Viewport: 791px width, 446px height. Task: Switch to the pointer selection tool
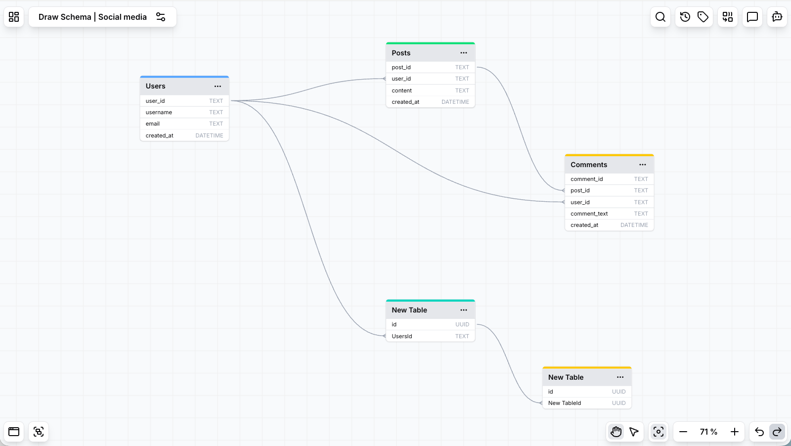pyautogui.click(x=635, y=432)
